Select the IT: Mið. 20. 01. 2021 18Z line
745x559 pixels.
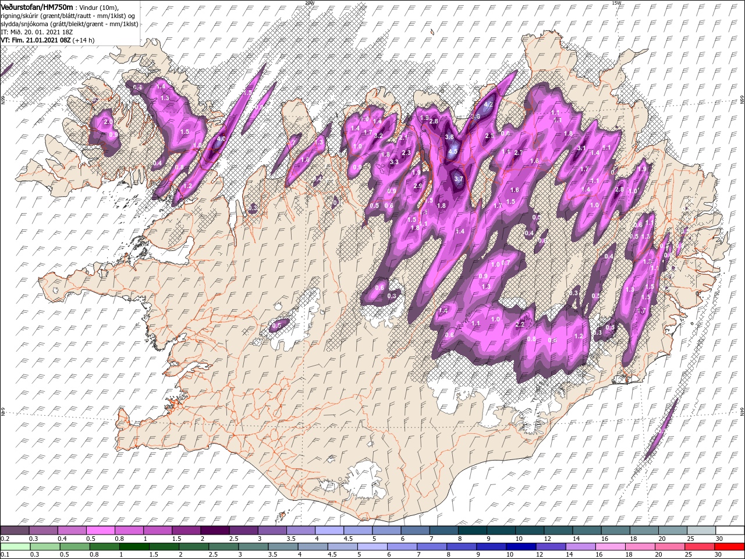(37, 32)
